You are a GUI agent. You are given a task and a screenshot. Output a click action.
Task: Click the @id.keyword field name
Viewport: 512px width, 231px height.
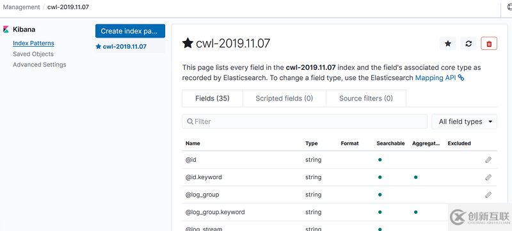pyautogui.click(x=204, y=177)
